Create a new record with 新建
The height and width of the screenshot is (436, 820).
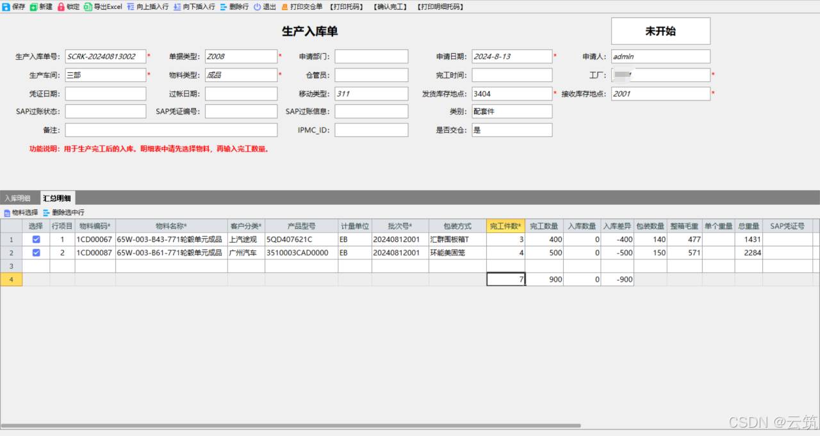point(42,6)
